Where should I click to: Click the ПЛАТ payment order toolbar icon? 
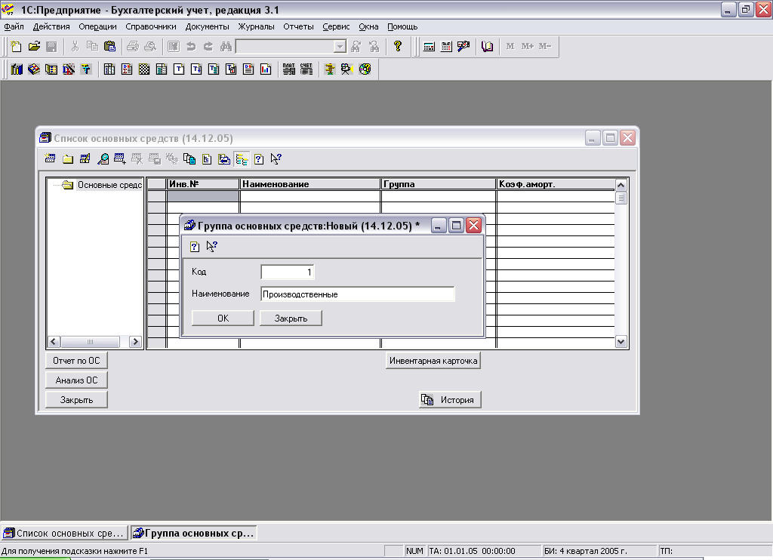pyautogui.click(x=289, y=69)
